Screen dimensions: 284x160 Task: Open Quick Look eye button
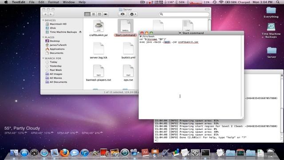click(122, 14)
